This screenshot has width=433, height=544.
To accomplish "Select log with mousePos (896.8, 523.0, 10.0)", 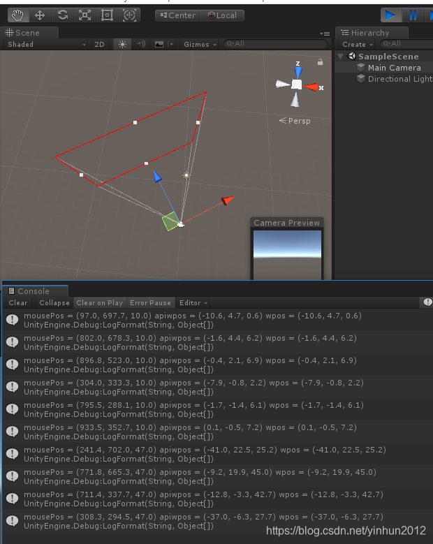I will tap(217, 365).
